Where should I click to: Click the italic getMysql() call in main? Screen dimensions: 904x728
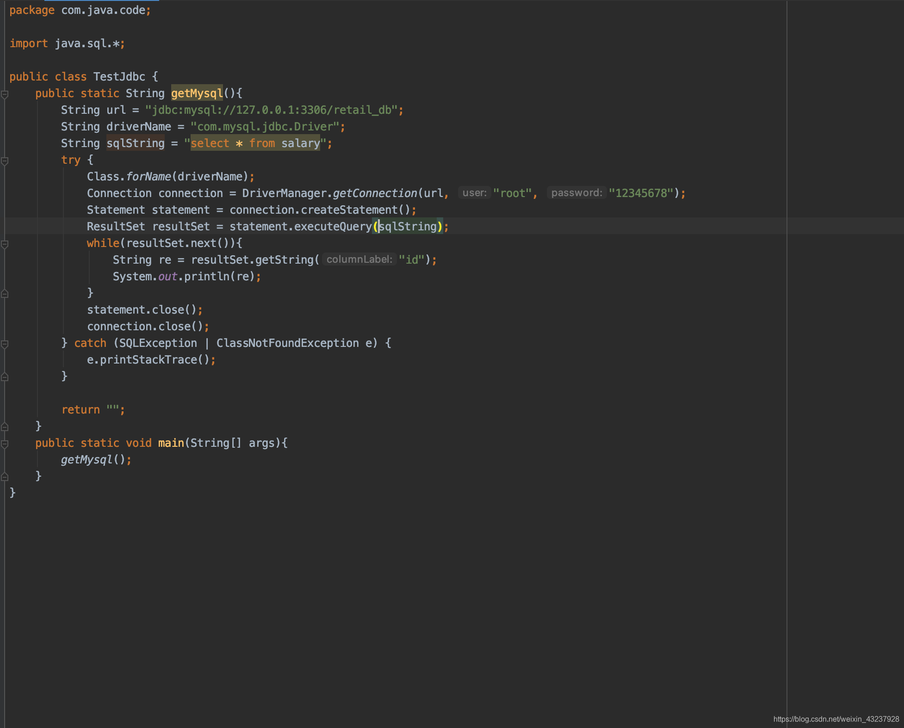click(x=93, y=460)
